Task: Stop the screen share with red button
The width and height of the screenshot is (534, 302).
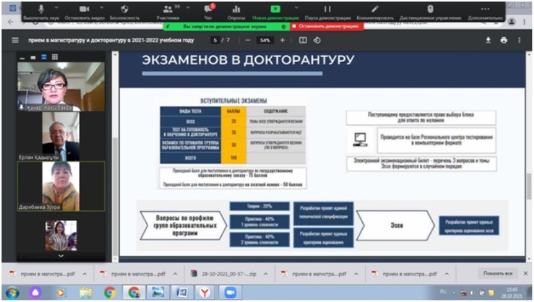Action: [x=325, y=27]
